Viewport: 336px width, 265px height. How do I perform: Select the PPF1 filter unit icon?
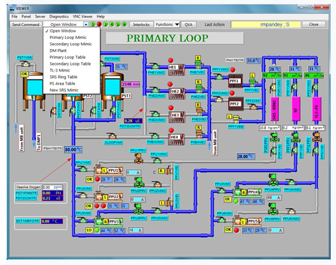coord(235,81)
